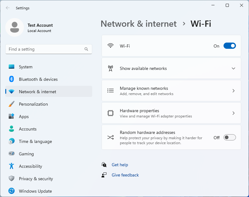Click the Network & internet Wi-Fi icon in the sidebar

pos(11,92)
